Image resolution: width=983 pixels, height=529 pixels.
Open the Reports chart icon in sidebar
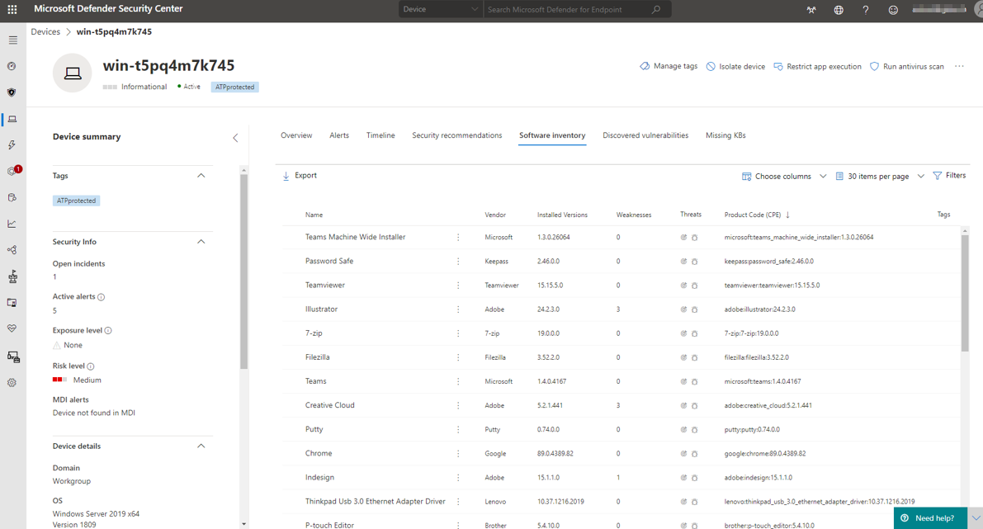pyautogui.click(x=11, y=223)
